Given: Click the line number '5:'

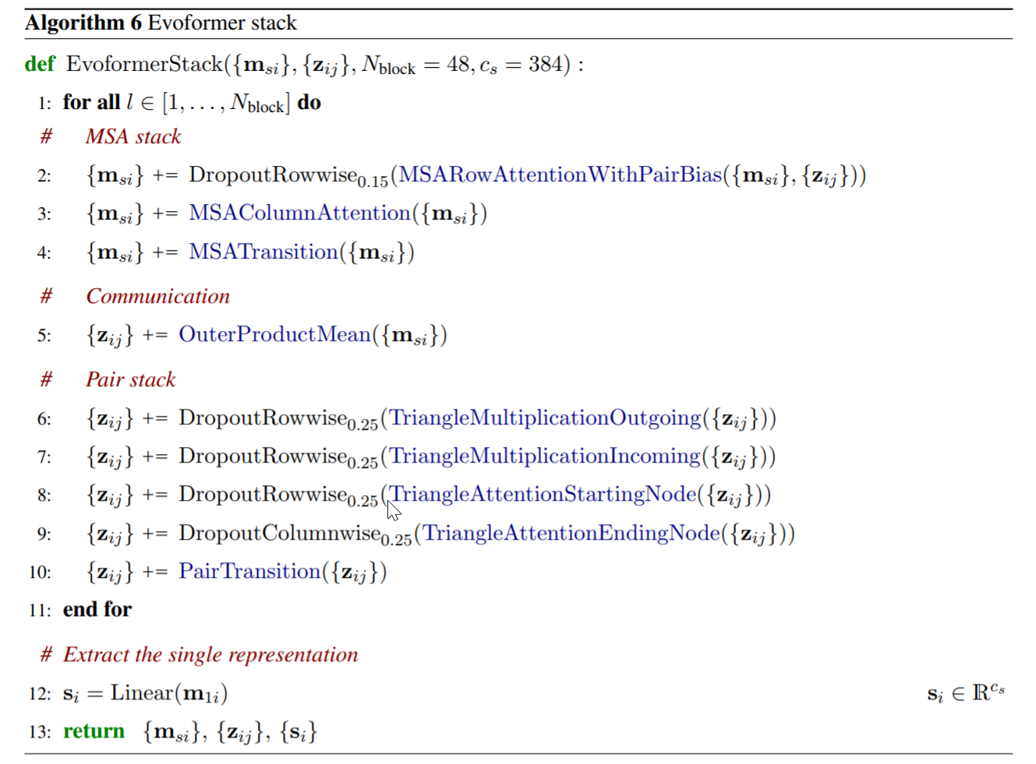Looking at the screenshot, I should (44, 336).
